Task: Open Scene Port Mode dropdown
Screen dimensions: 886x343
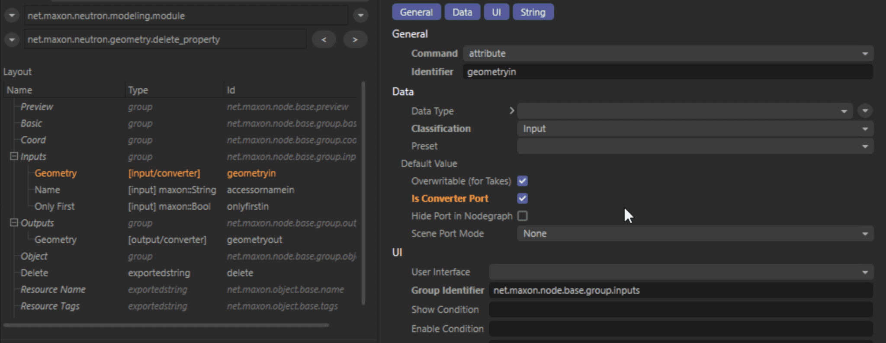Action: [x=695, y=234]
